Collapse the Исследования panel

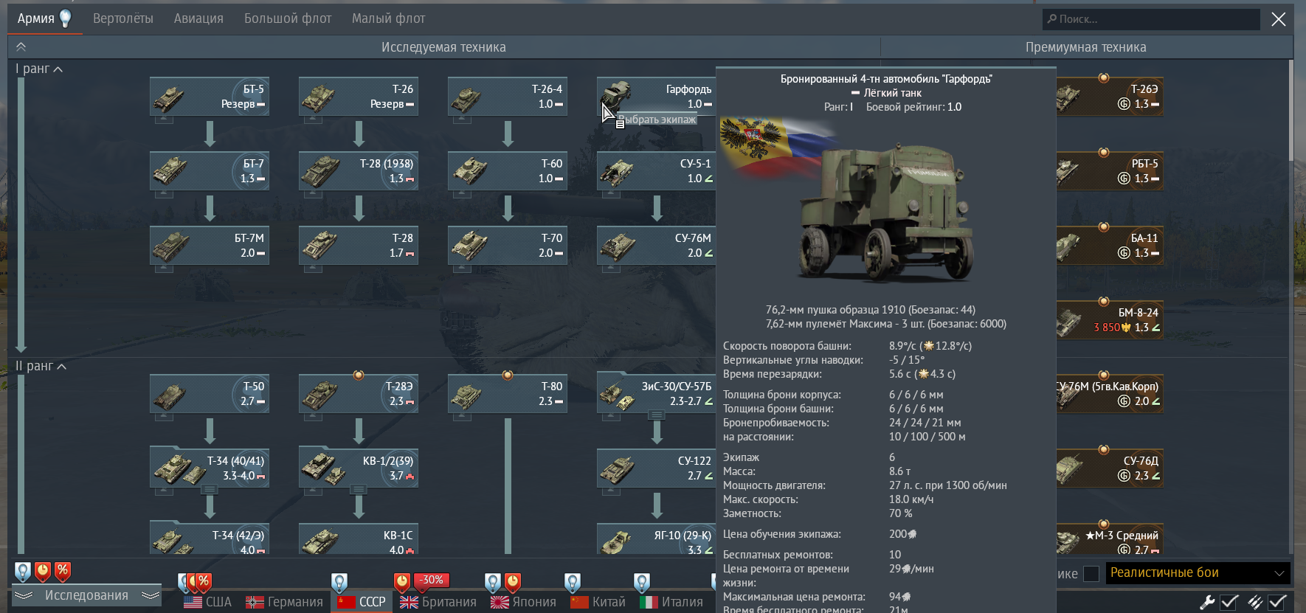point(86,595)
